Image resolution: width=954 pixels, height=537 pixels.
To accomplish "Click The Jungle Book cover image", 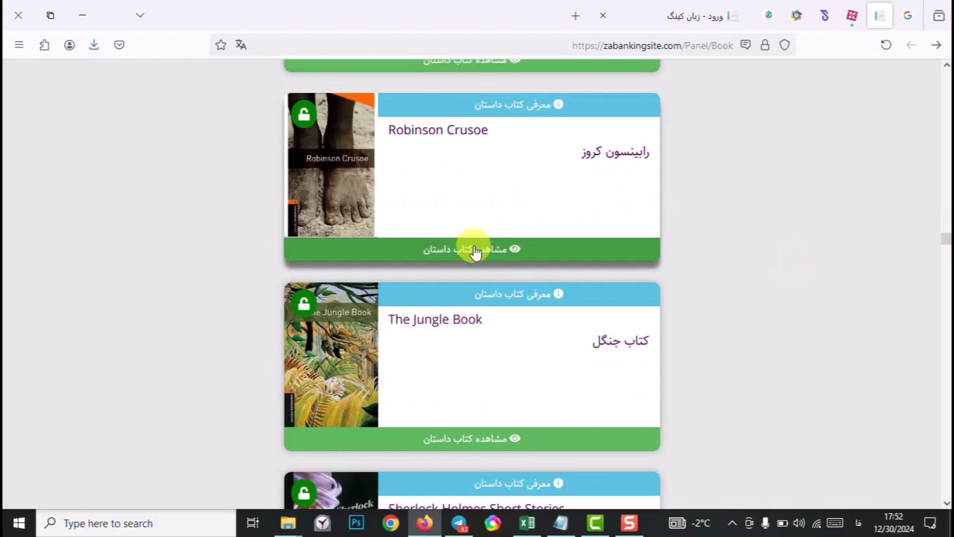I will (331, 355).
